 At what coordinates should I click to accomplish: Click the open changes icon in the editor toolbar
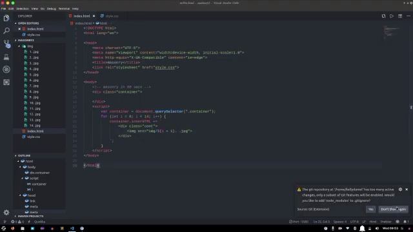(383, 16)
